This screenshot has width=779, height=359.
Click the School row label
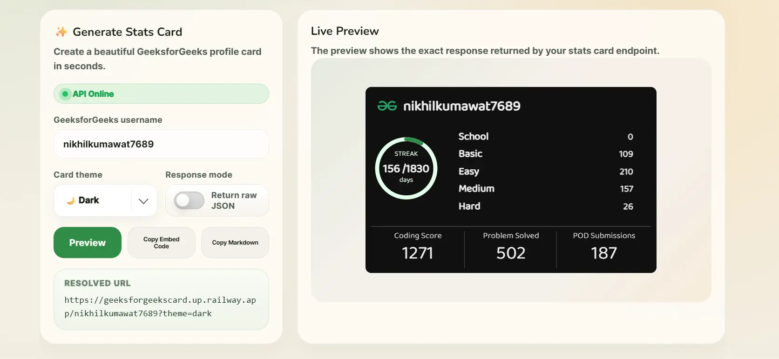(474, 136)
